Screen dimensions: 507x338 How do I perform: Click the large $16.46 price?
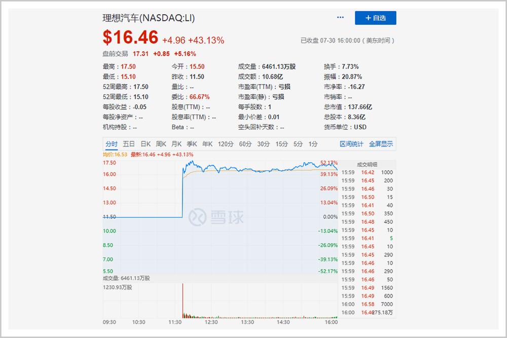click(x=130, y=37)
